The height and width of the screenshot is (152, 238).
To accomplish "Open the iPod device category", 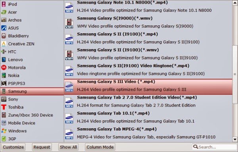I will pyautogui.click(x=32, y=4).
